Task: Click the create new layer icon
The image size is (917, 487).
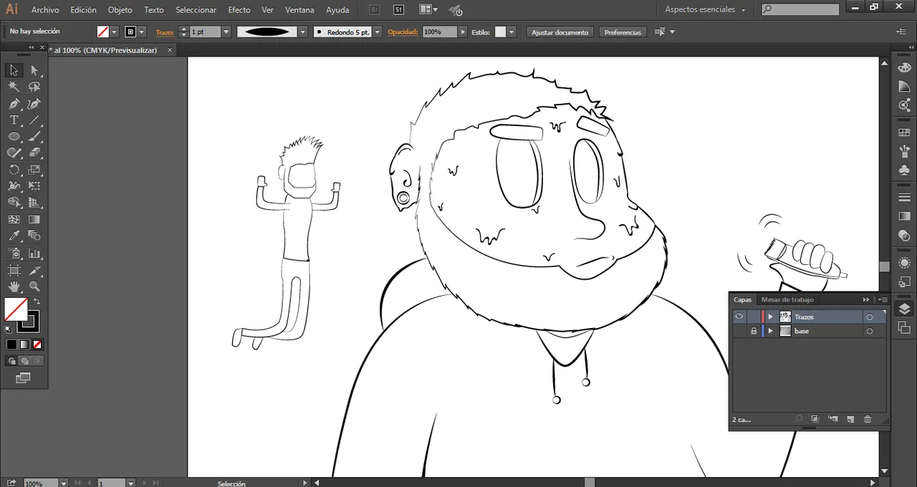Action: tap(850, 419)
